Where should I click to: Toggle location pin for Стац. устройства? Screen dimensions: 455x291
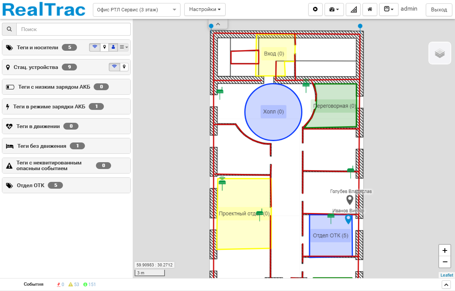click(x=124, y=67)
